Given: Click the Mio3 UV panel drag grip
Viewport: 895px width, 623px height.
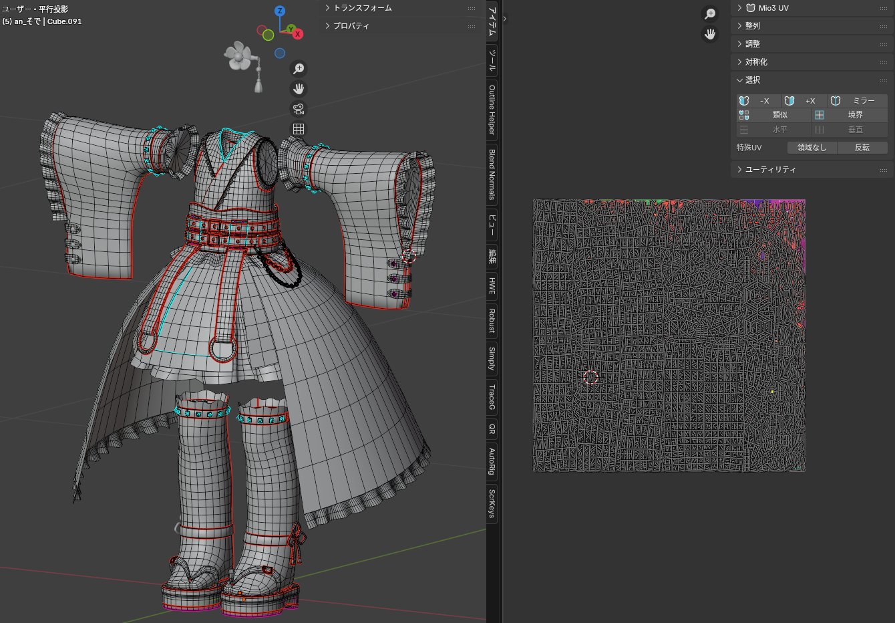Looking at the screenshot, I should (x=884, y=8).
